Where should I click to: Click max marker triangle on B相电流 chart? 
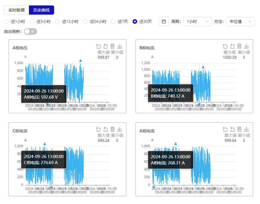(x=203, y=67)
